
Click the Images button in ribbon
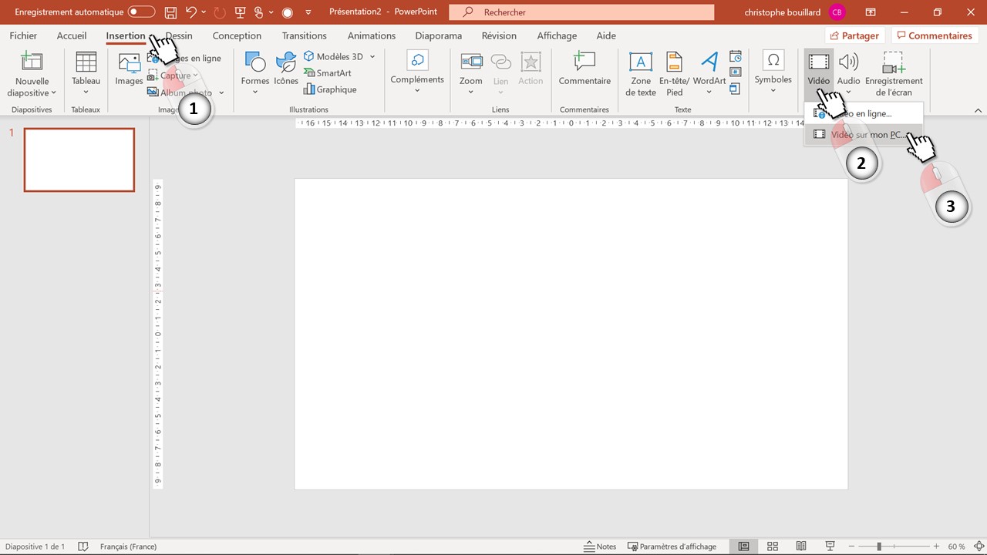(129, 69)
